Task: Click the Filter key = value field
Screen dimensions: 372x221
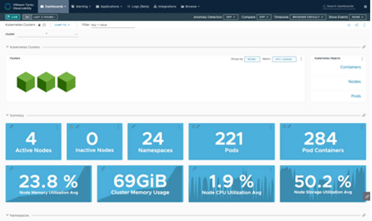Action: click(112, 25)
